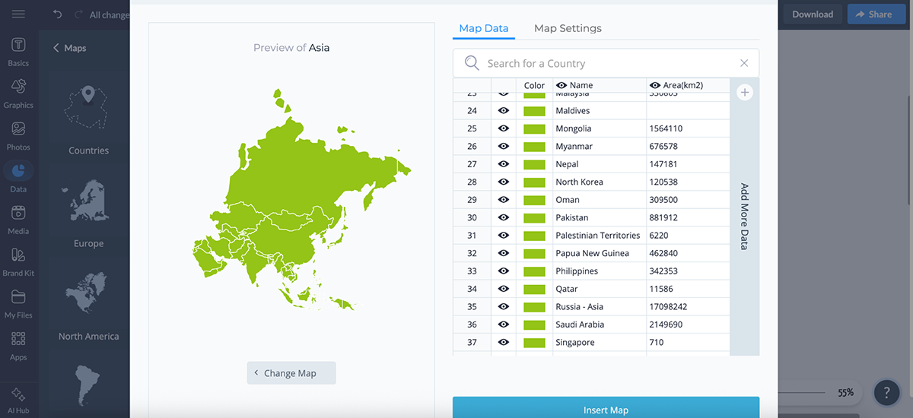Viewport: 913px width, 418px height.
Task: Click the 147181 area value
Action: coord(663,164)
